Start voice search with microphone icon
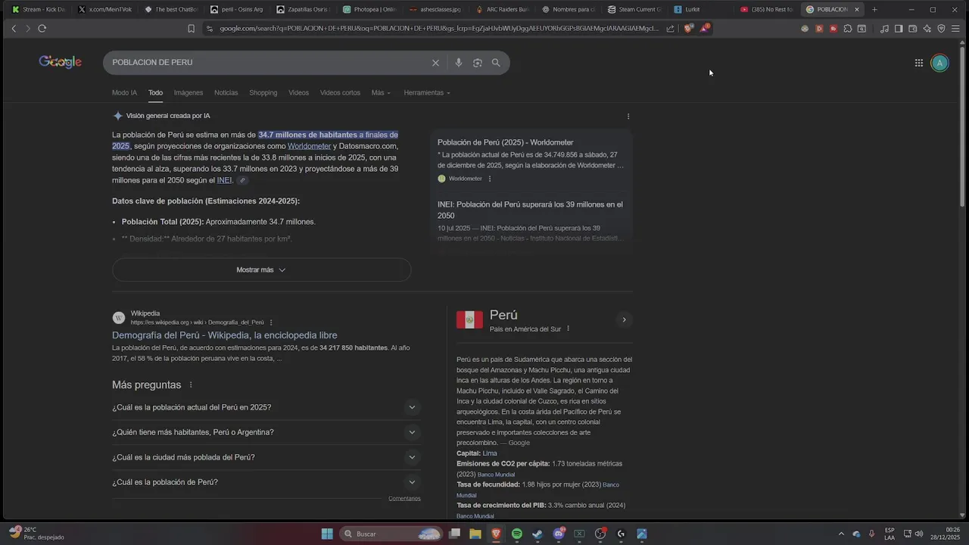Screen dimensions: 969x545 click(458, 63)
